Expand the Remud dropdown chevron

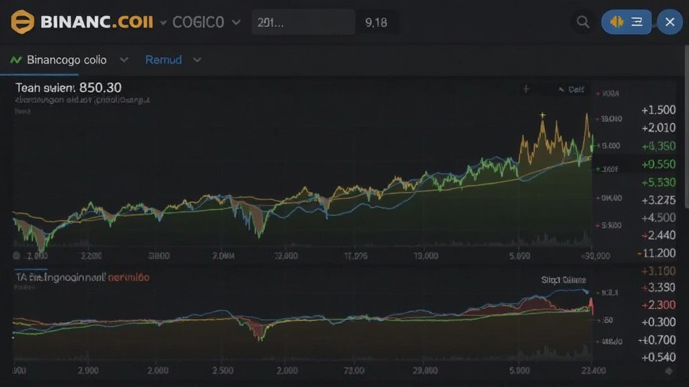(197, 60)
